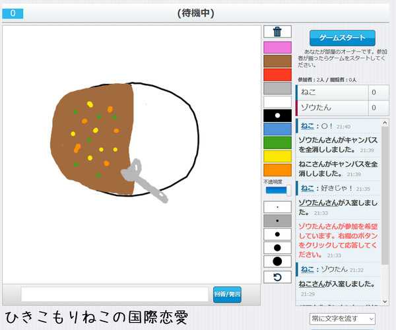Select the green color swatch
The image size is (396, 330).
pos(277,143)
